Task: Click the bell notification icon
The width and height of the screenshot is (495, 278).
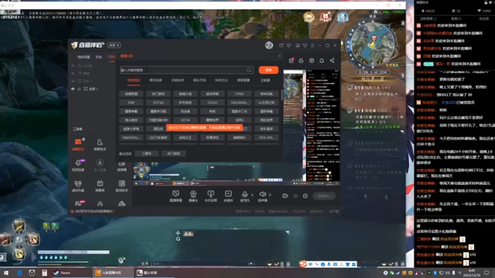Action: 321,60
